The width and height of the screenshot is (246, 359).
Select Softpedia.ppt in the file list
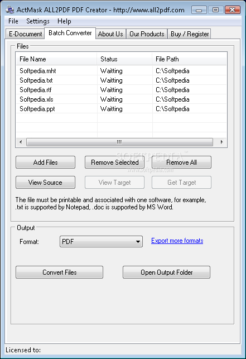(x=37, y=109)
